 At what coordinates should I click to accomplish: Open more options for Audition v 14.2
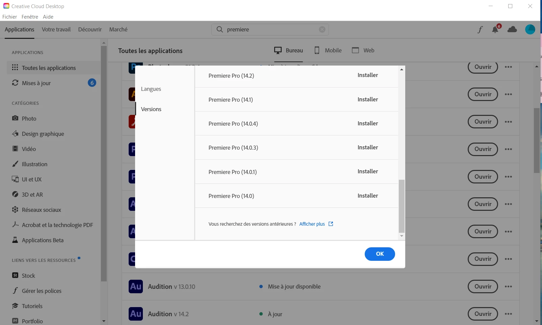tap(508, 314)
